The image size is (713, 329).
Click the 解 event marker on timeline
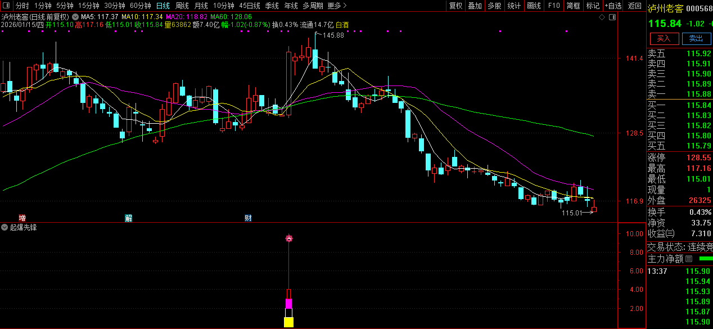tap(128, 218)
